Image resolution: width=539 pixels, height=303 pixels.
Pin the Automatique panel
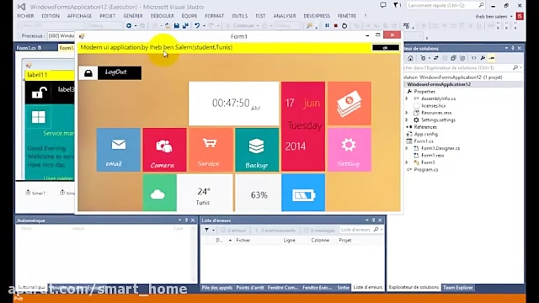coord(186,220)
